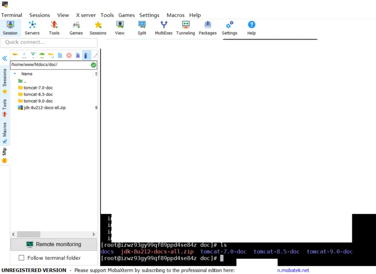Viewport: 376px width, 274px height.
Task: Open the Packages manager icon
Action: coord(207,28)
